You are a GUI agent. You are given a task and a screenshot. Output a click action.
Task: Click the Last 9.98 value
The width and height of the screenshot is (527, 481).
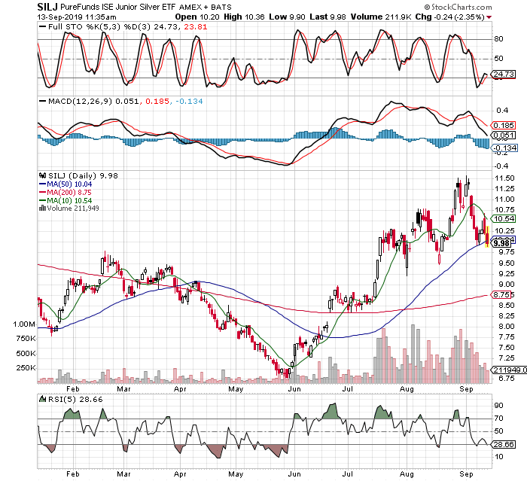click(x=327, y=17)
